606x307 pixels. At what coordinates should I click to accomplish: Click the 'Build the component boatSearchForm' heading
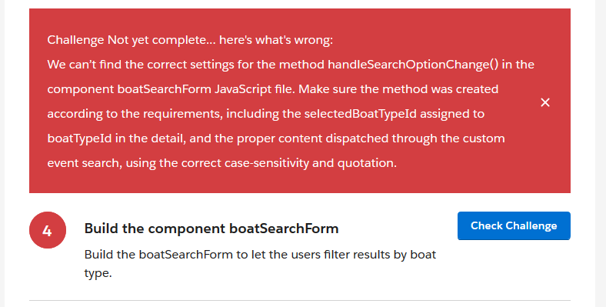coord(211,229)
